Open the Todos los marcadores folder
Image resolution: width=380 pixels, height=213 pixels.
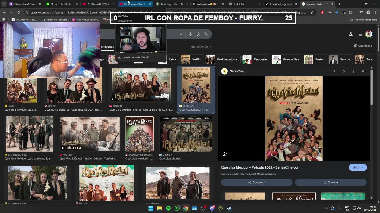pyautogui.click(x=363, y=20)
